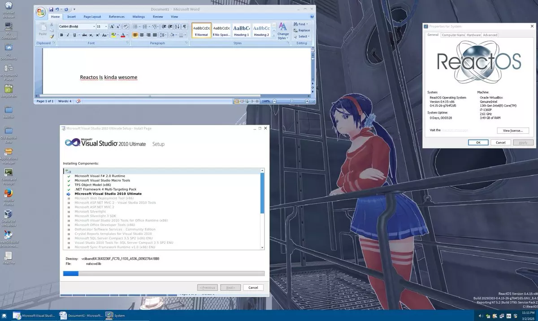Click the Word zoom slider handle
This screenshot has width=538, height=321.
(292, 101)
